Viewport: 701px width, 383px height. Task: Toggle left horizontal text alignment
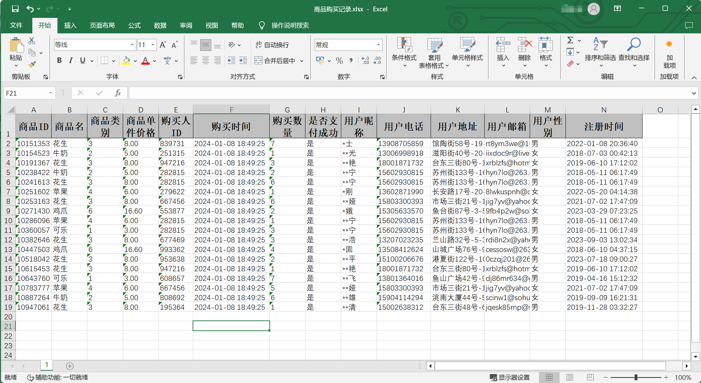(x=194, y=61)
